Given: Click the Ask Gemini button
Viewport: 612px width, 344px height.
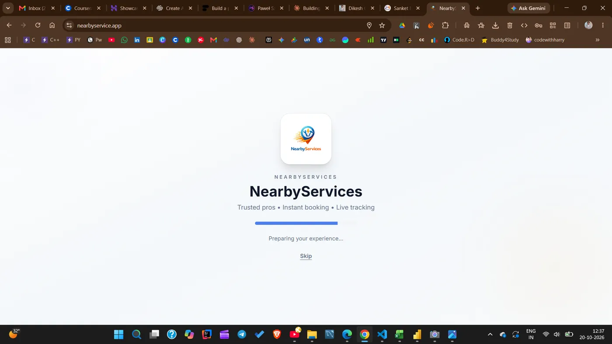Looking at the screenshot, I should pyautogui.click(x=529, y=8).
